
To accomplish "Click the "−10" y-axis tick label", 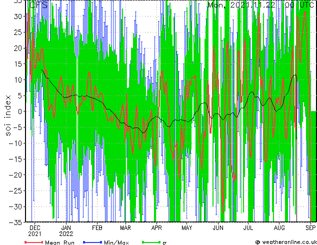I will coord(15,143).
